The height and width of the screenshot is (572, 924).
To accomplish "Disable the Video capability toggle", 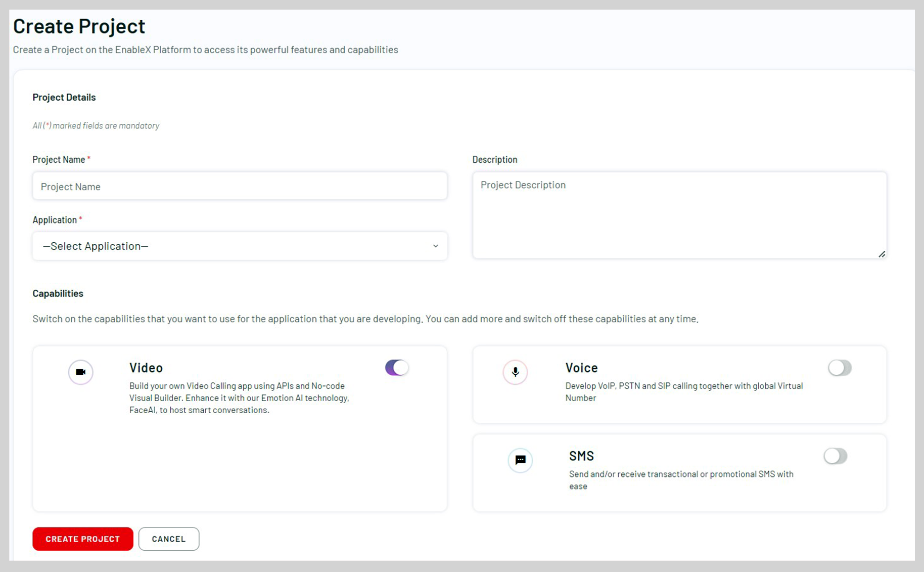I will pos(396,367).
